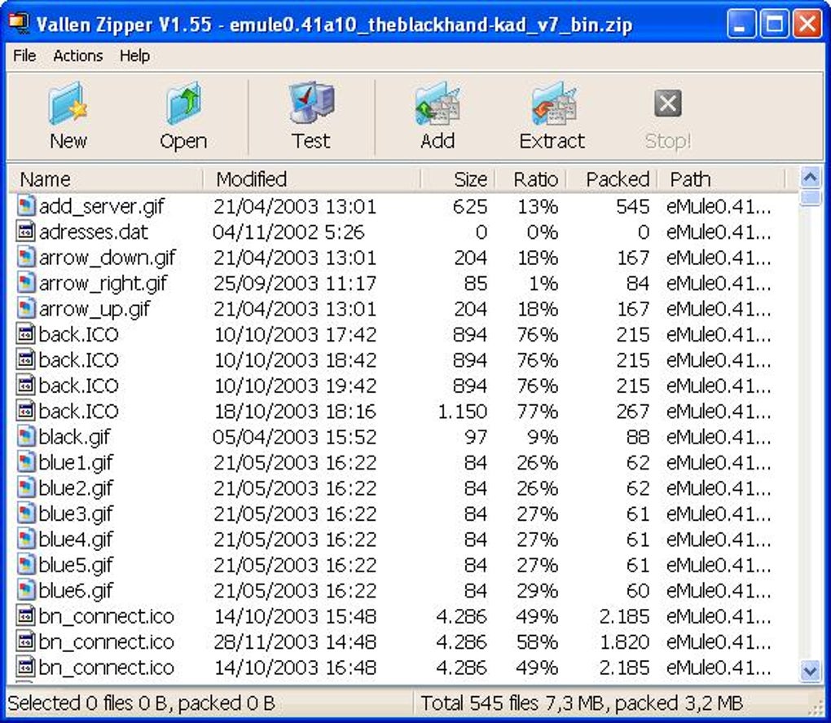
Task: Click icon of bn_connect.ico modified 16:48
Action: tap(26, 667)
